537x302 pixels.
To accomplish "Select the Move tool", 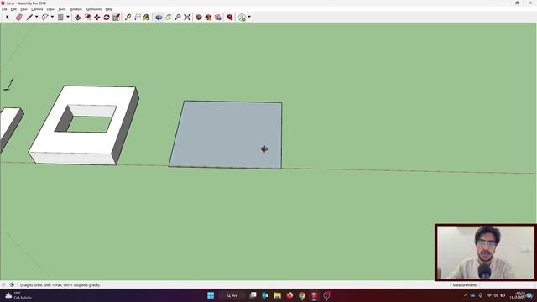I will [x=97, y=17].
